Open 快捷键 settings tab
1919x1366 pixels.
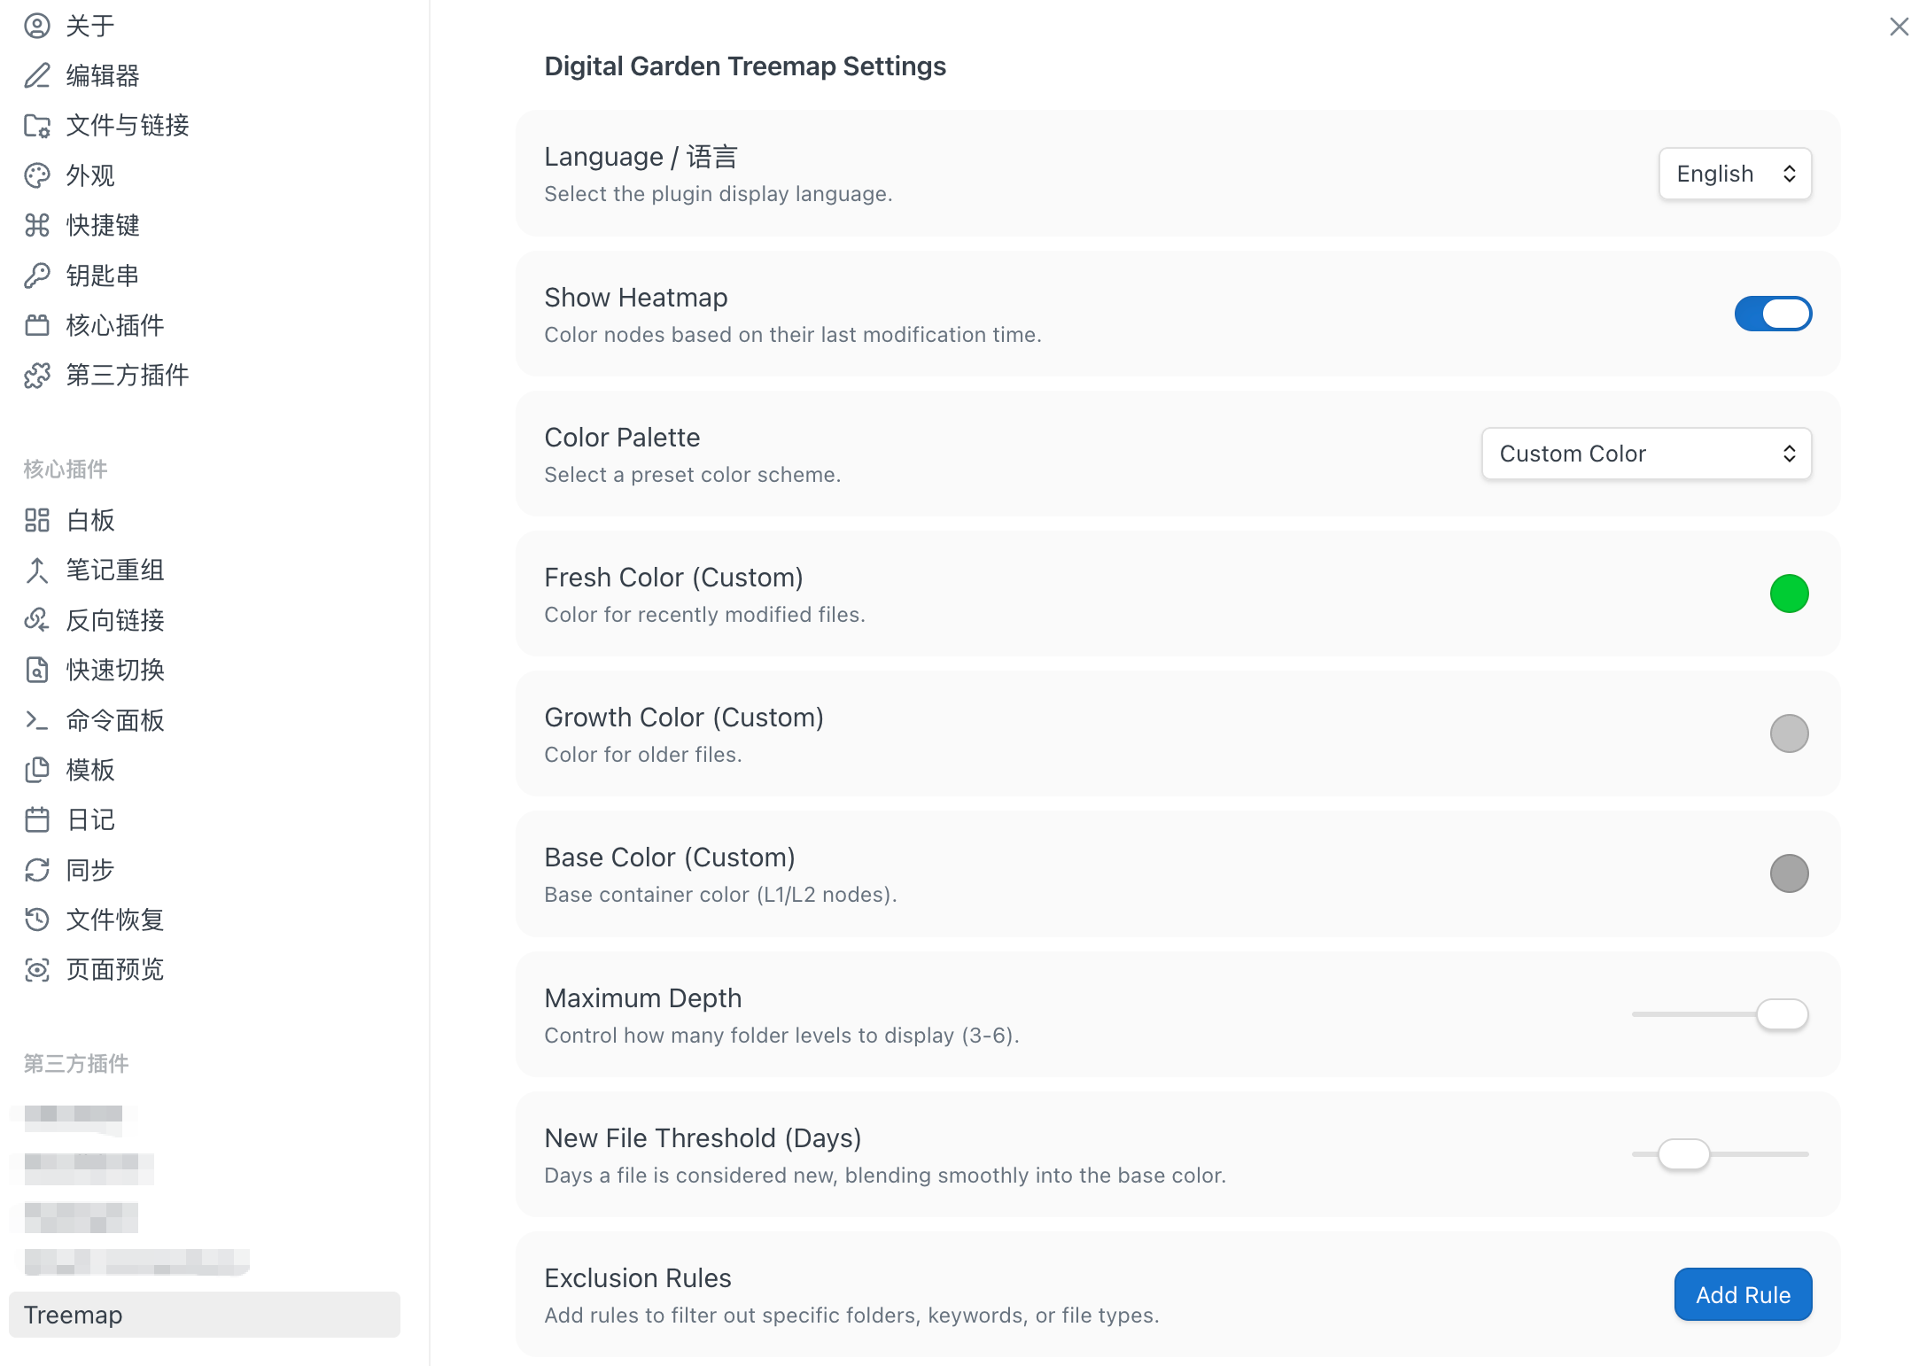click(x=205, y=225)
